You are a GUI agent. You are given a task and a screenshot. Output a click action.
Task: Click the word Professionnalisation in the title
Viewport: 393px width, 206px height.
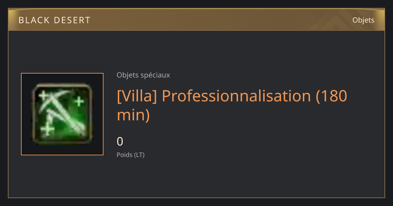[236, 96]
